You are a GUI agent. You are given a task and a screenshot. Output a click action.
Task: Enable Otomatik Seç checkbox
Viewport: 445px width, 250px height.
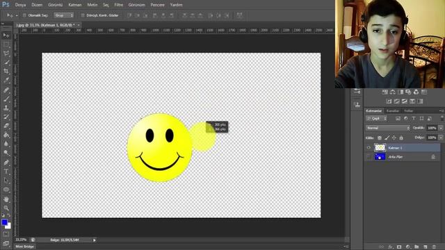pos(24,15)
